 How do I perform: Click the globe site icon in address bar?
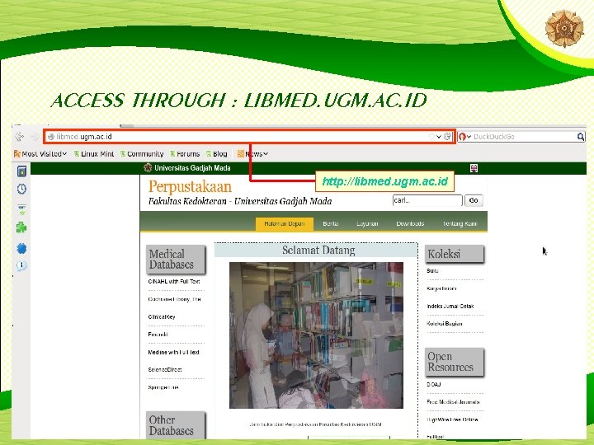(51, 137)
